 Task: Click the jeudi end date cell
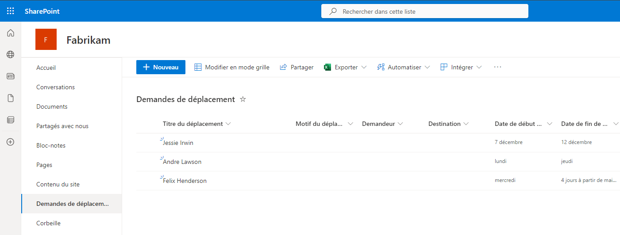click(566, 161)
